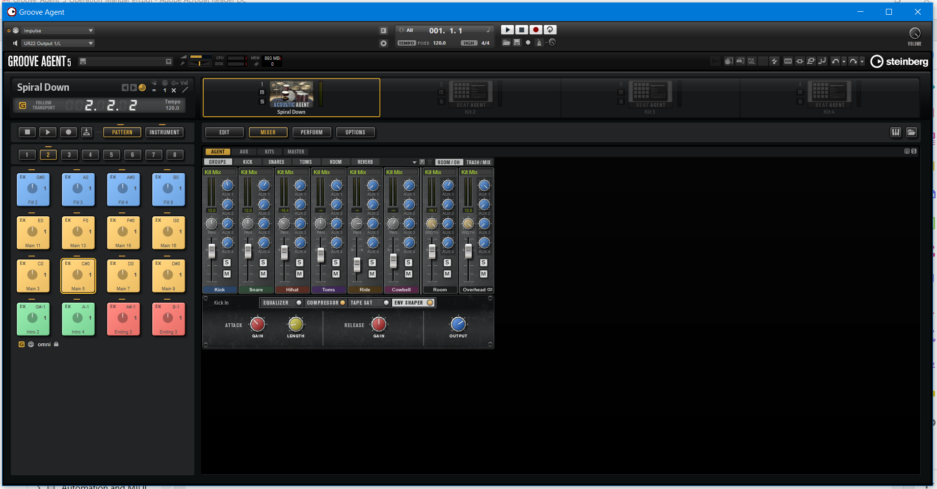Image resolution: width=937 pixels, height=489 pixels.
Task: Click the pad record button
Action: (68, 132)
